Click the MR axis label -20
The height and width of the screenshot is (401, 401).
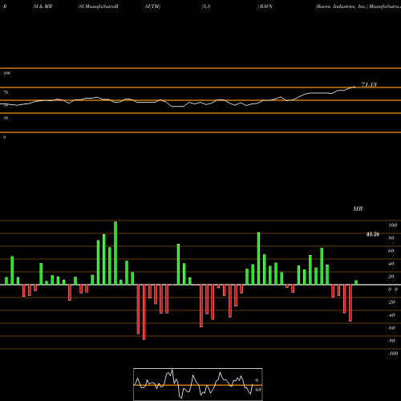pyautogui.click(x=391, y=302)
